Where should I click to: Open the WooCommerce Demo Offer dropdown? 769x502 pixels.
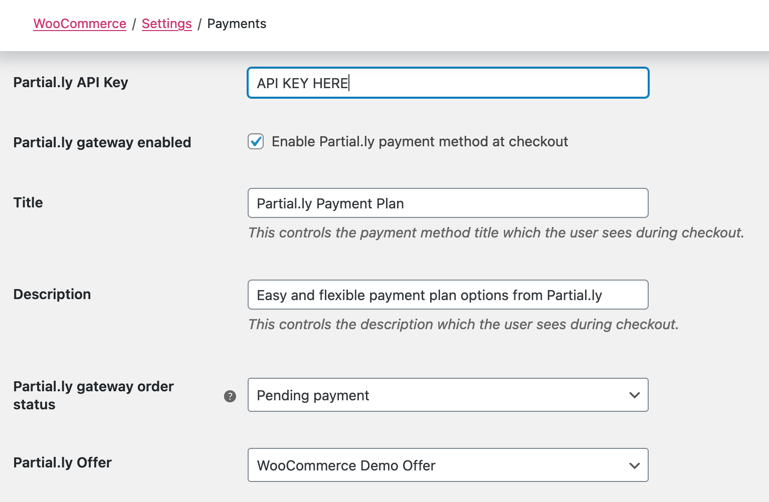448,465
